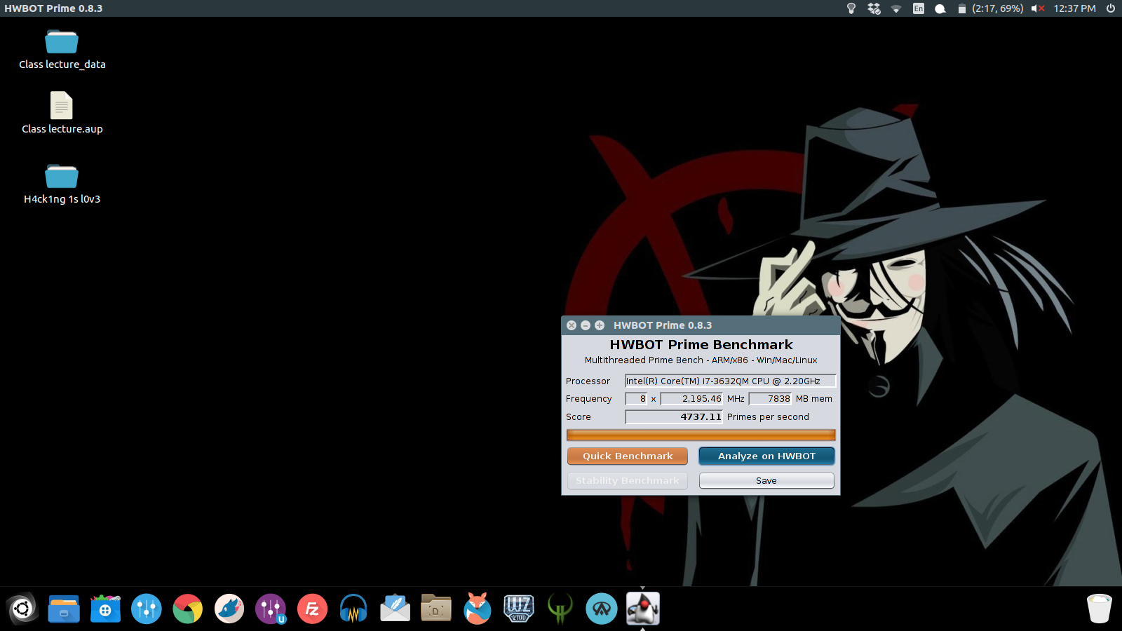Viewport: 1122px width, 631px height.
Task: Open the tan folder dock icon
Action: [x=436, y=609]
